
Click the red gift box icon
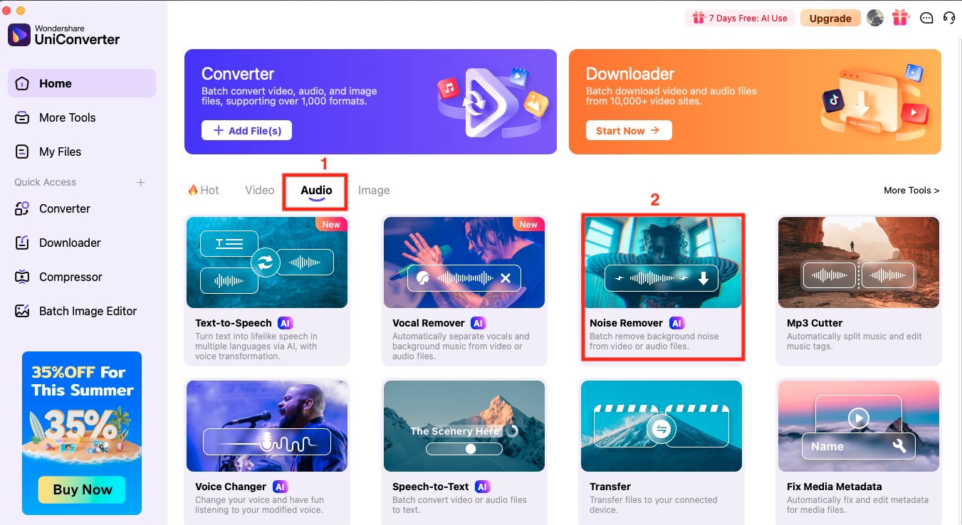[900, 18]
